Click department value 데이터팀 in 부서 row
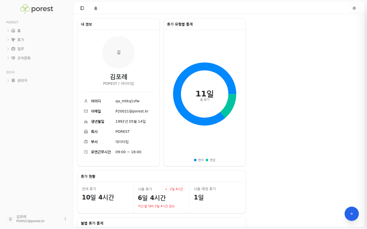This screenshot has height=229, width=367. (x=122, y=142)
